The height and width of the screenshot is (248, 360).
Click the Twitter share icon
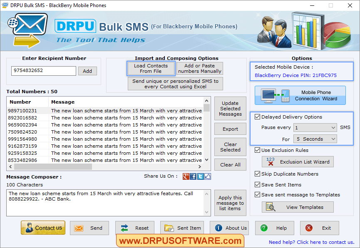[201, 176]
